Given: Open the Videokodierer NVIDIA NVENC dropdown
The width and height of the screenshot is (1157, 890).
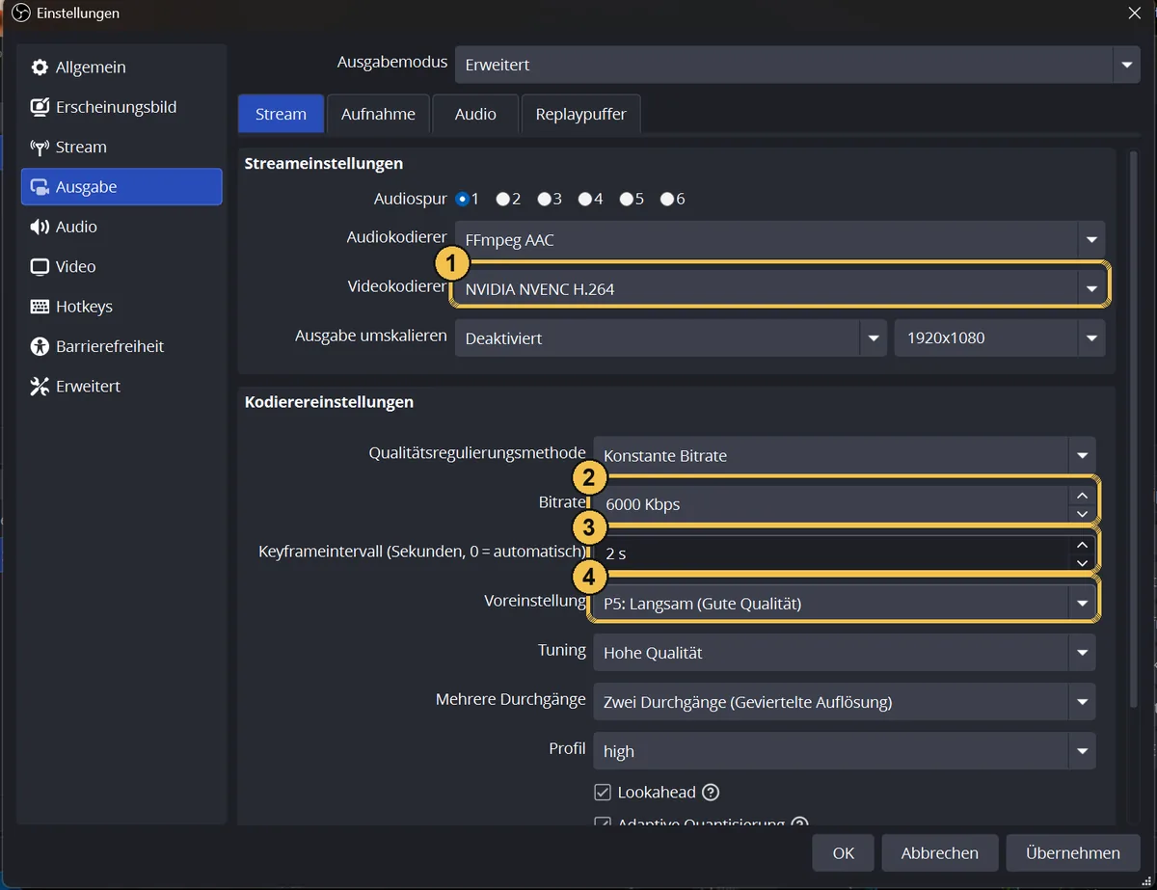Looking at the screenshot, I should click(780, 288).
